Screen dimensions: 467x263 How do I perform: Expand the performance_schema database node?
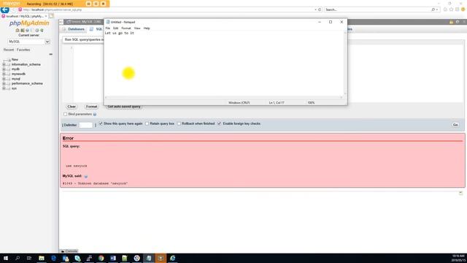4,83
